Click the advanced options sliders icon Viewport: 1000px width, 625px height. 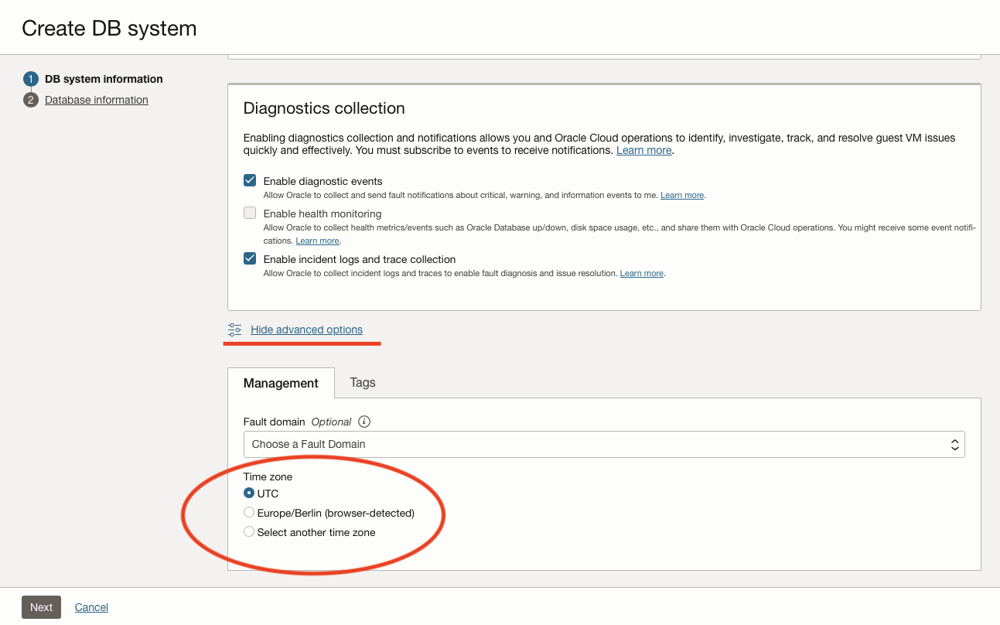[235, 330]
